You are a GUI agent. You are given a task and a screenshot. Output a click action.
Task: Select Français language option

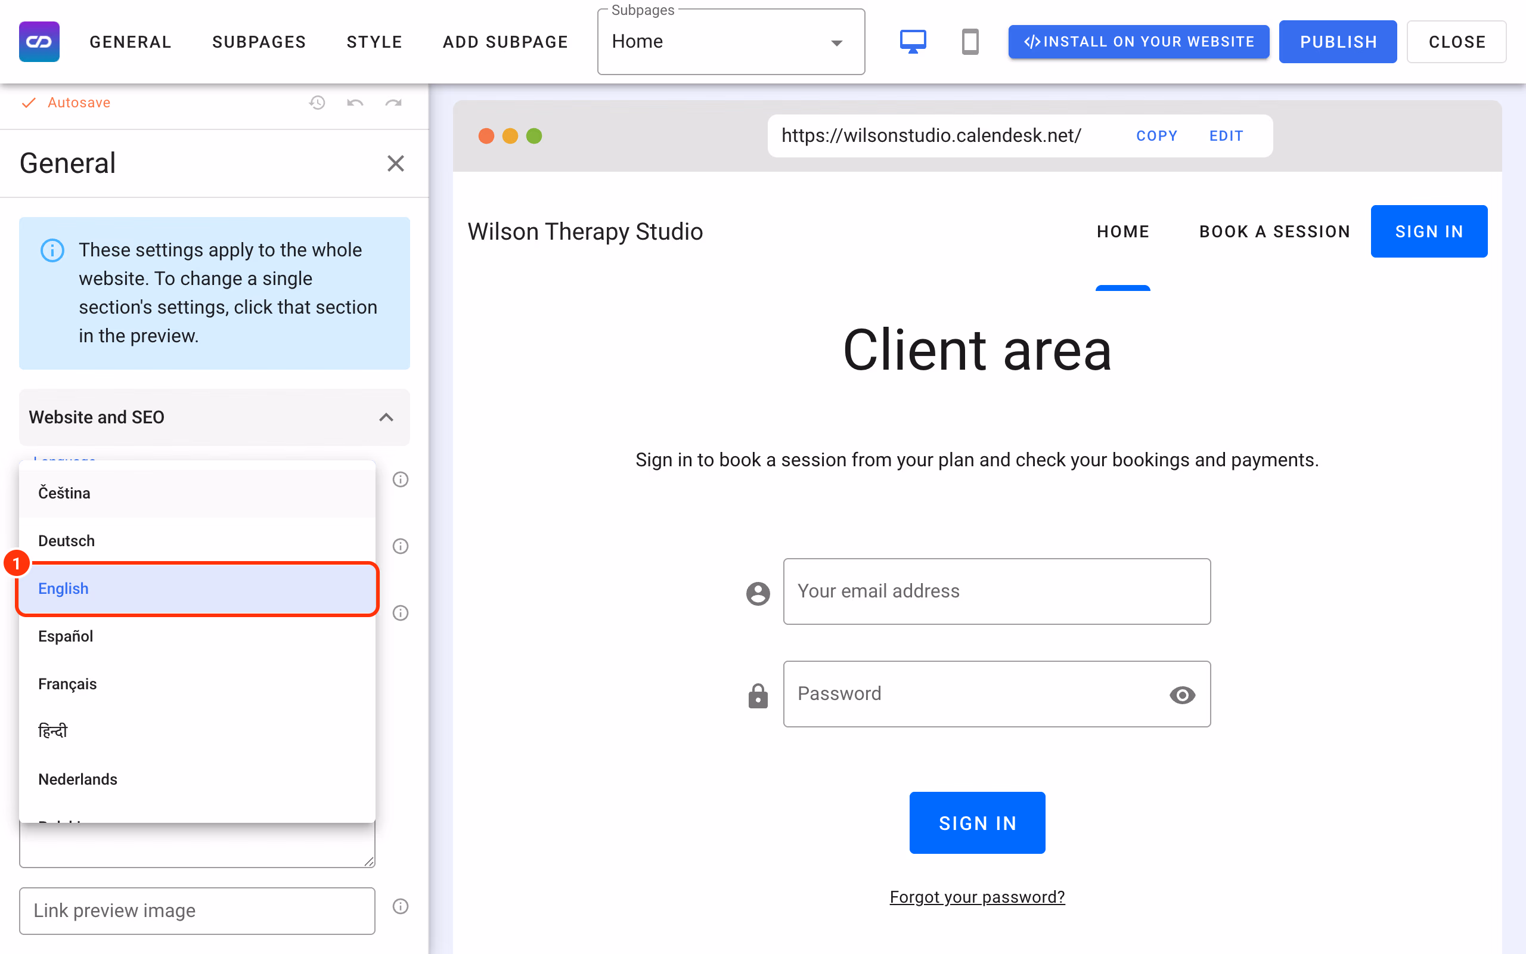pyautogui.click(x=197, y=684)
